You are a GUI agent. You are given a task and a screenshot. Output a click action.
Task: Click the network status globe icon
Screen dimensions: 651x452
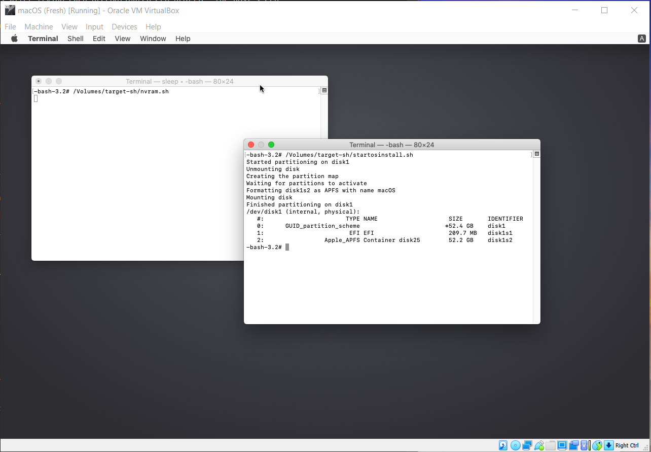(x=596, y=445)
